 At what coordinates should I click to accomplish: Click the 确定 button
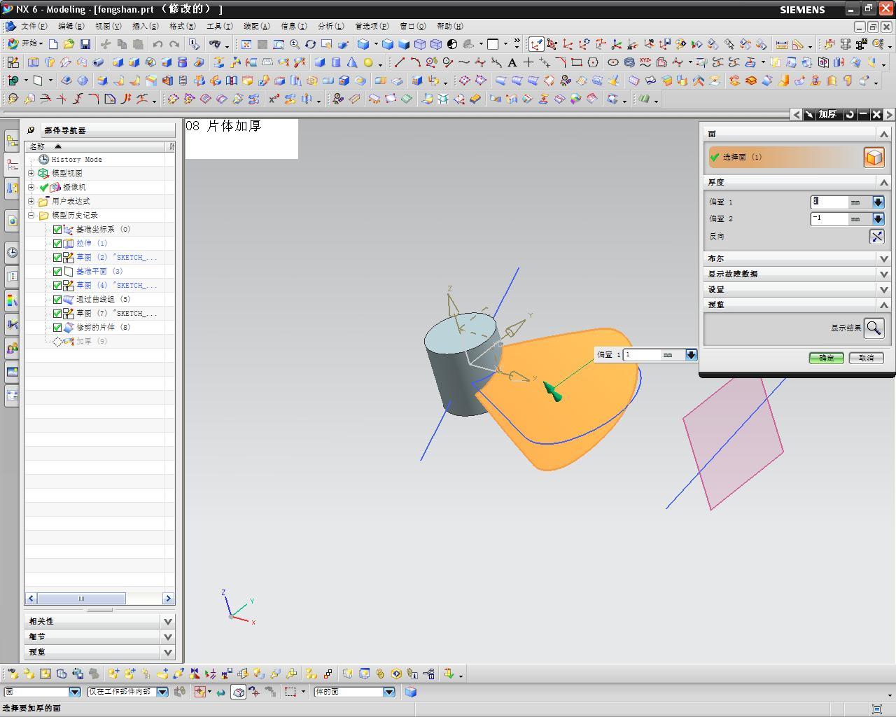tap(826, 358)
